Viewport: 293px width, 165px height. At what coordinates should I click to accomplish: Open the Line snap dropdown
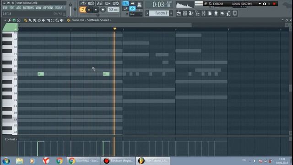[136, 14]
